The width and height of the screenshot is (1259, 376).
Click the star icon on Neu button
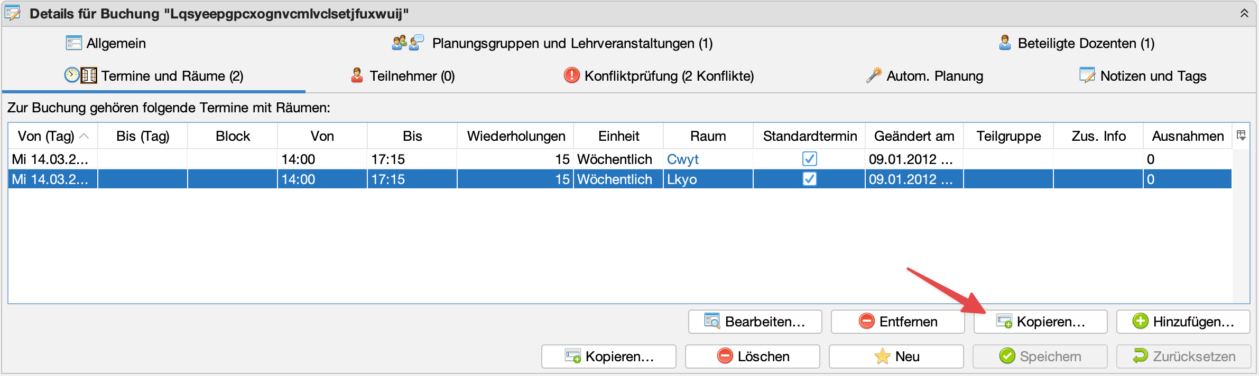(x=882, y=356)
